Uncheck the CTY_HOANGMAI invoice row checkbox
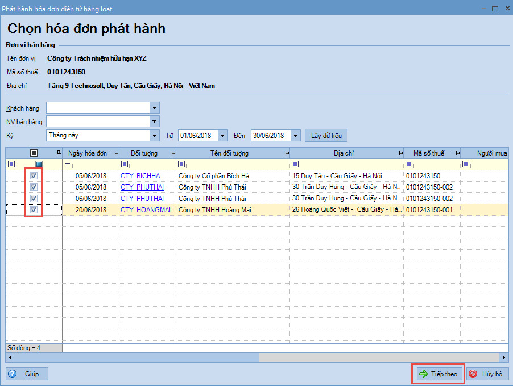This screenshot has width=513, height=386. click(34, 210)
